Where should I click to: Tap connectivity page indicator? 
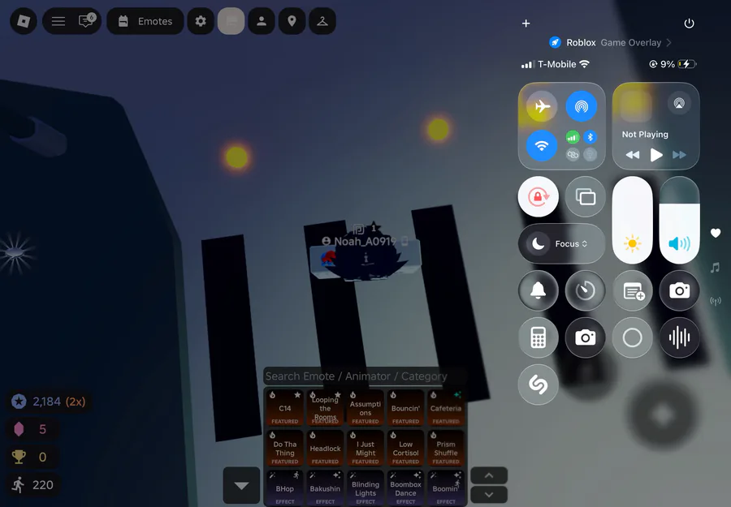pos(715,301)
